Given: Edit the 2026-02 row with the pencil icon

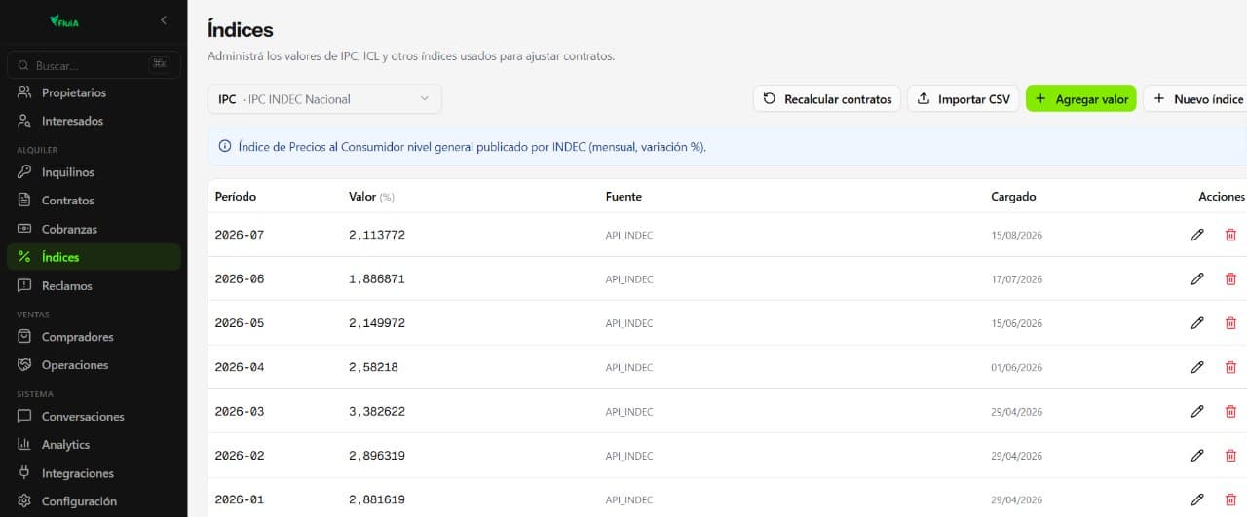Looking at the screenshot, I should pos(1197,456).
